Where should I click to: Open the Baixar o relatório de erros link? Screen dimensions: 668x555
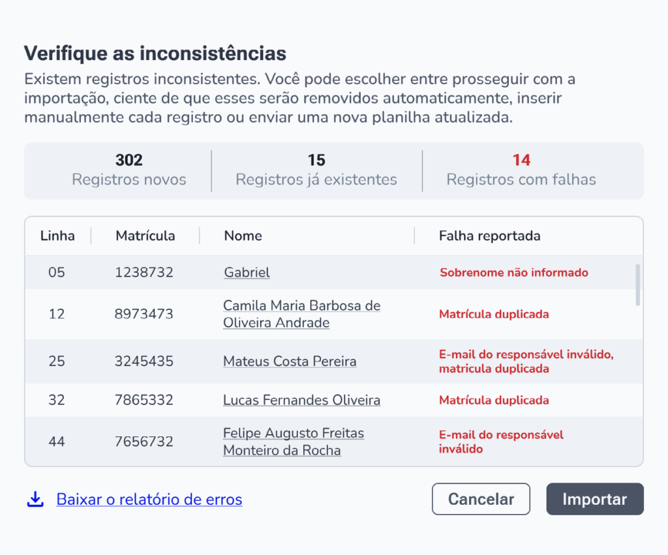tap(149, 499)
